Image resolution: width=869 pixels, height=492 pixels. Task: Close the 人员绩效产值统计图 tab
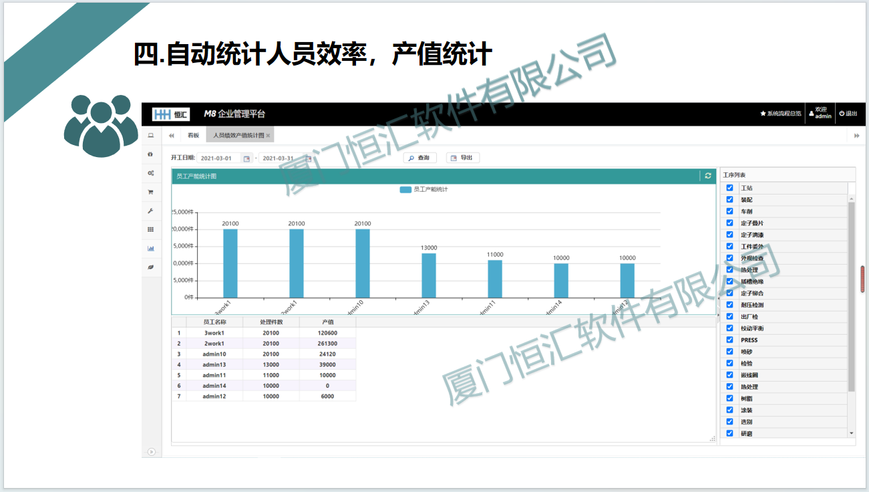pyautogui.click(x=268, y=136)
